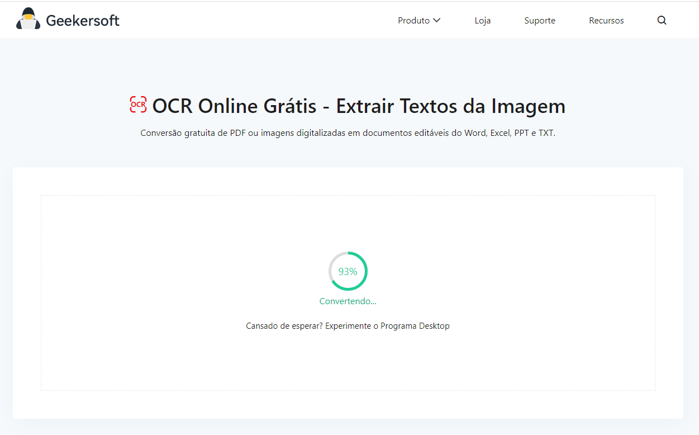The image size is (699, 435).
Task: Go to the Suporte page
Action: [540, 21]
